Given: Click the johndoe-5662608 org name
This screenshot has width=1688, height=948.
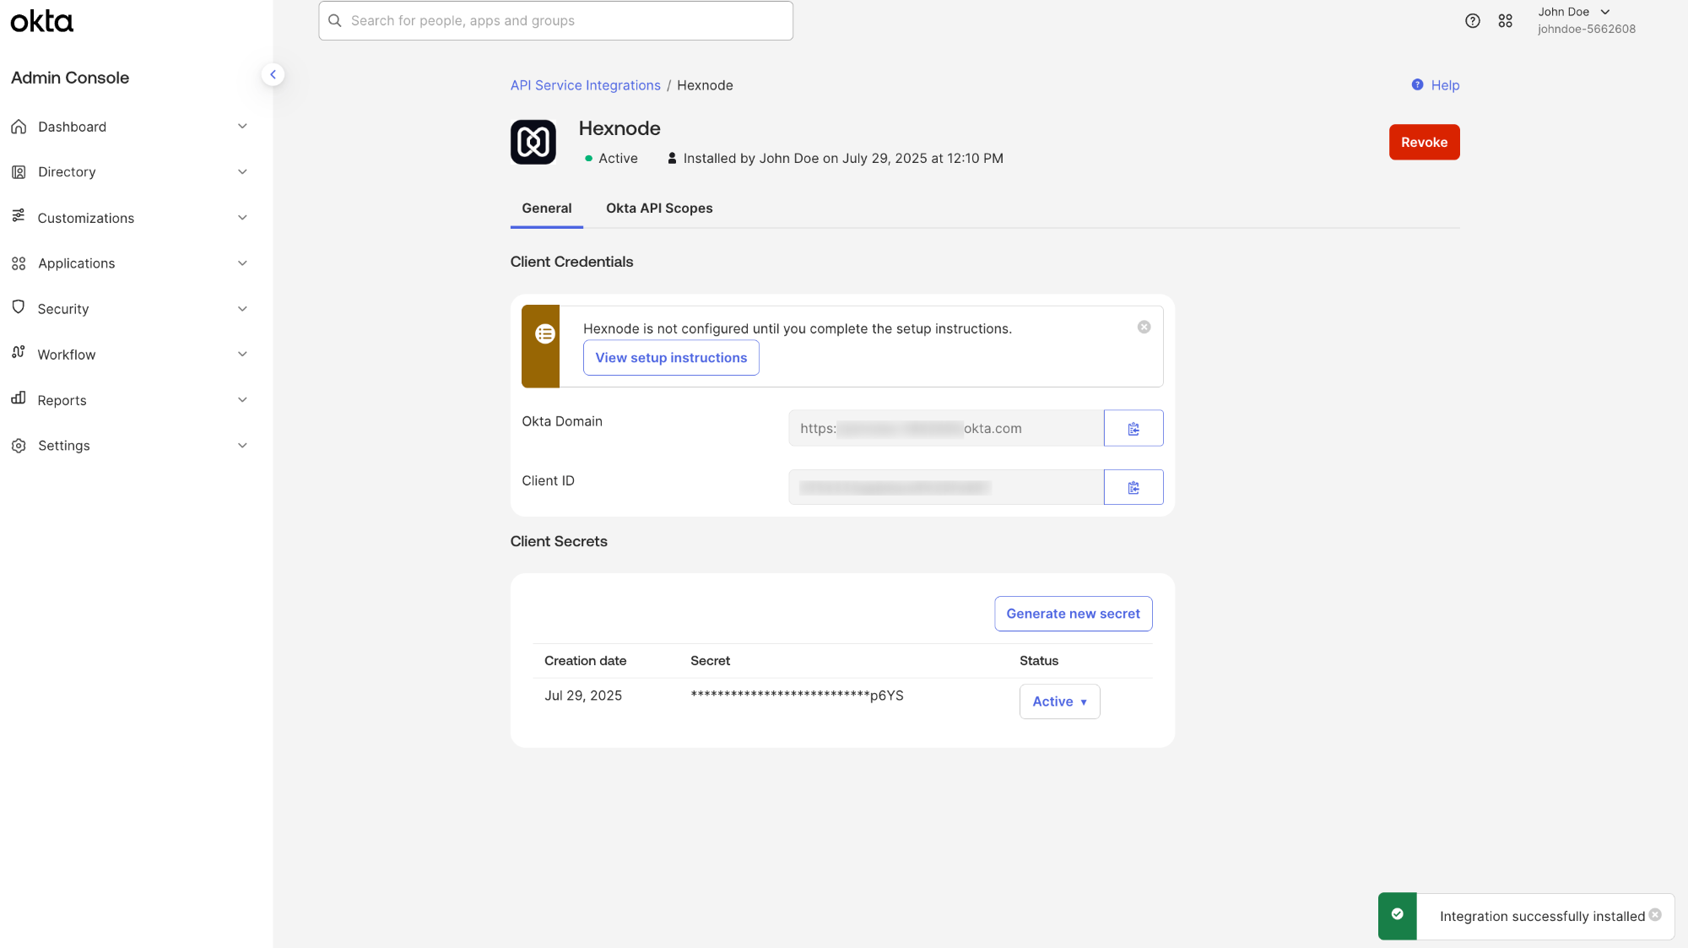Looking at the screenshot, I should pos(1586,29).
